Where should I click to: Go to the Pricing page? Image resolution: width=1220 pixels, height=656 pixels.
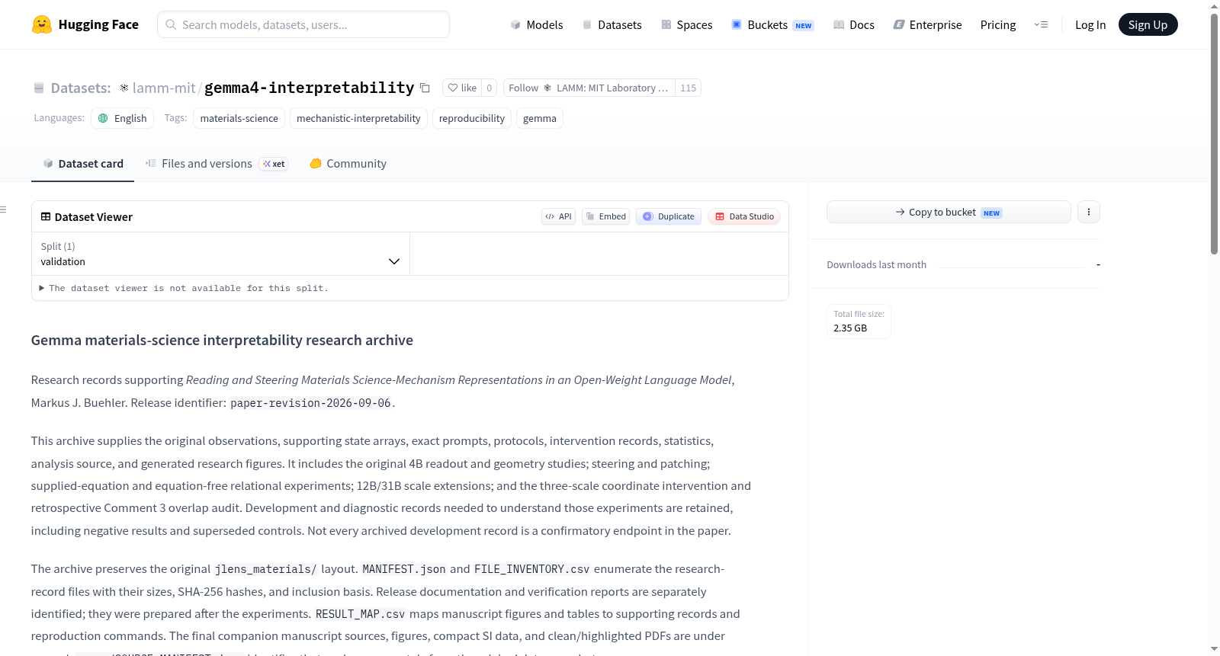pyautogui.click(x=998, y=24)
